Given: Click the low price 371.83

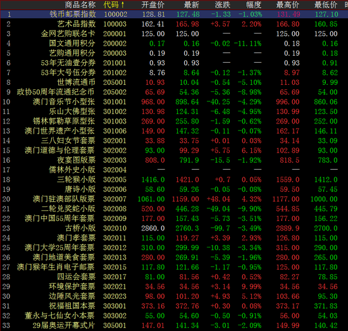Looking at the screenshot, I should click(326, 306).
